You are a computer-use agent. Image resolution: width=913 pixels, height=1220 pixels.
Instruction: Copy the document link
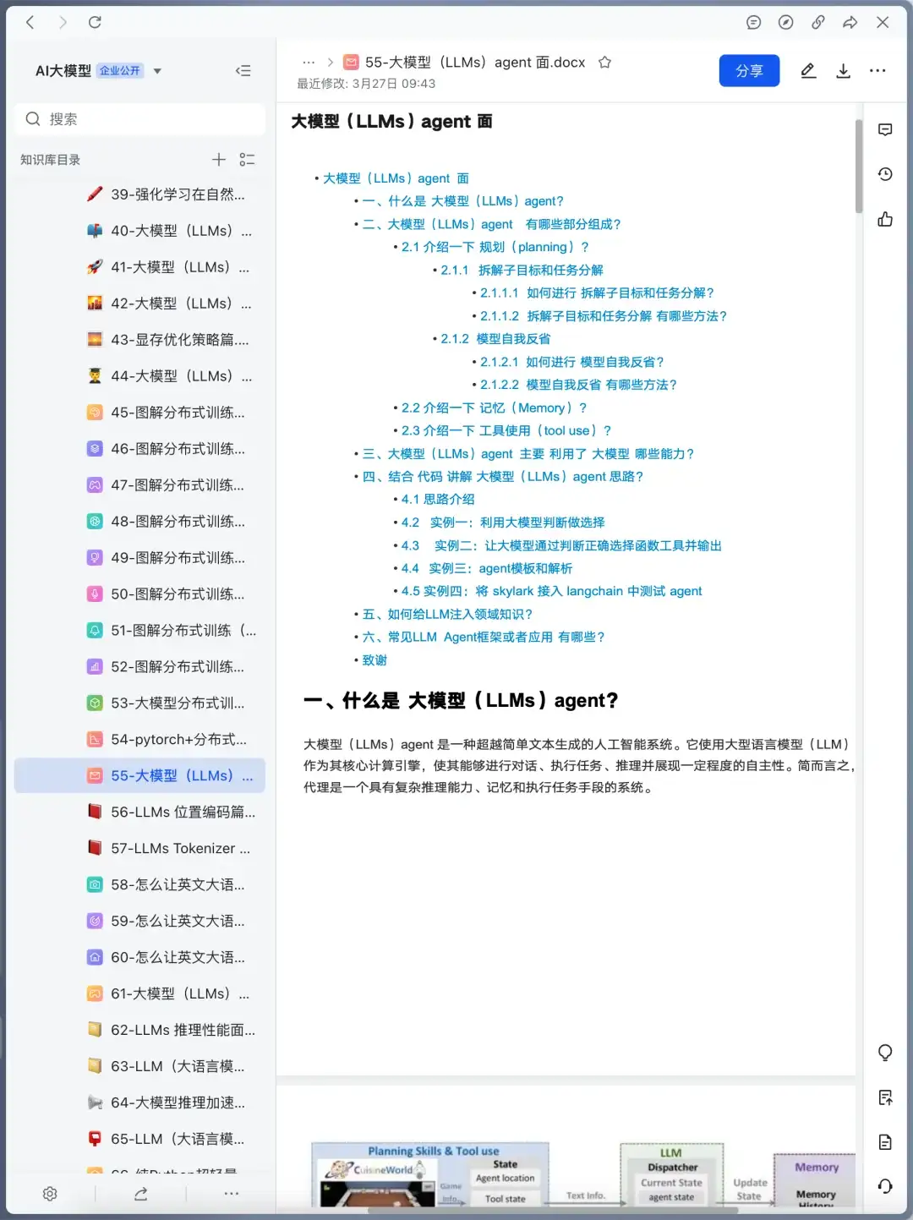tap(817, 23)
